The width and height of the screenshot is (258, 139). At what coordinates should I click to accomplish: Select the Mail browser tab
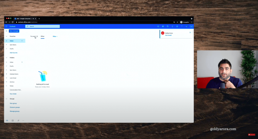click(x=24, y=19)
